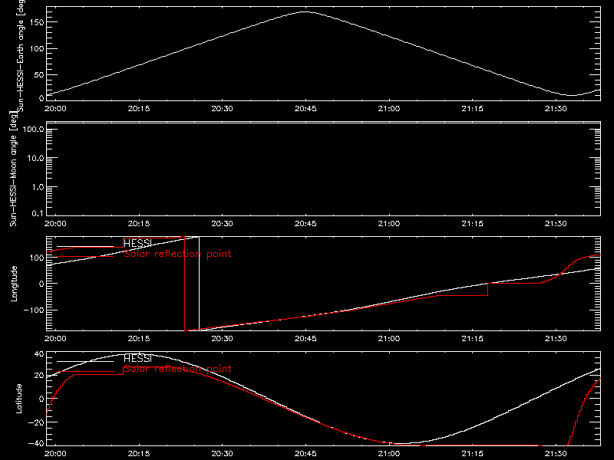The image size is (614, 460).
Task: Select HESSI legend label in Latitude plot
Action: point(137,358)
